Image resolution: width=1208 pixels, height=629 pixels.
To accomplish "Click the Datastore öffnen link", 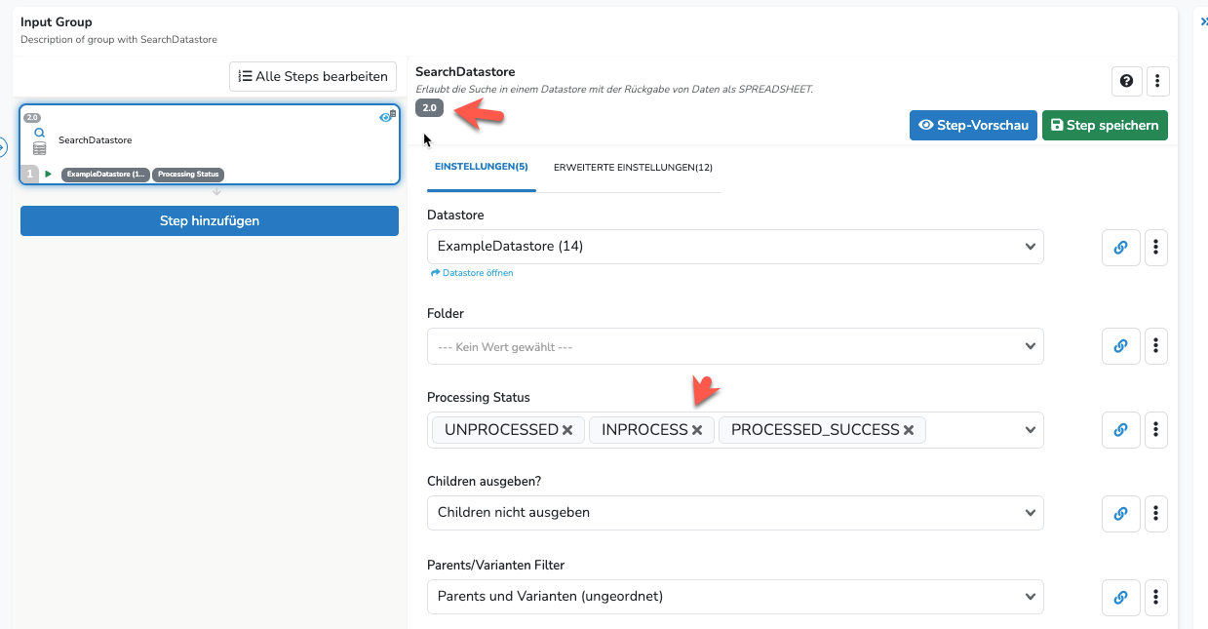I will click(472, 273).
